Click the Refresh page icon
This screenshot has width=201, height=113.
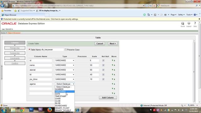(150, 6)
